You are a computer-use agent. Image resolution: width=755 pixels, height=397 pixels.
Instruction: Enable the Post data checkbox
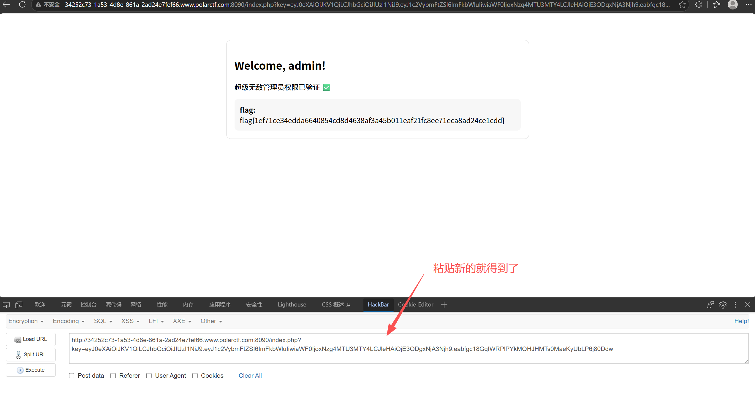pyautogui.click(x=72, y=376)
